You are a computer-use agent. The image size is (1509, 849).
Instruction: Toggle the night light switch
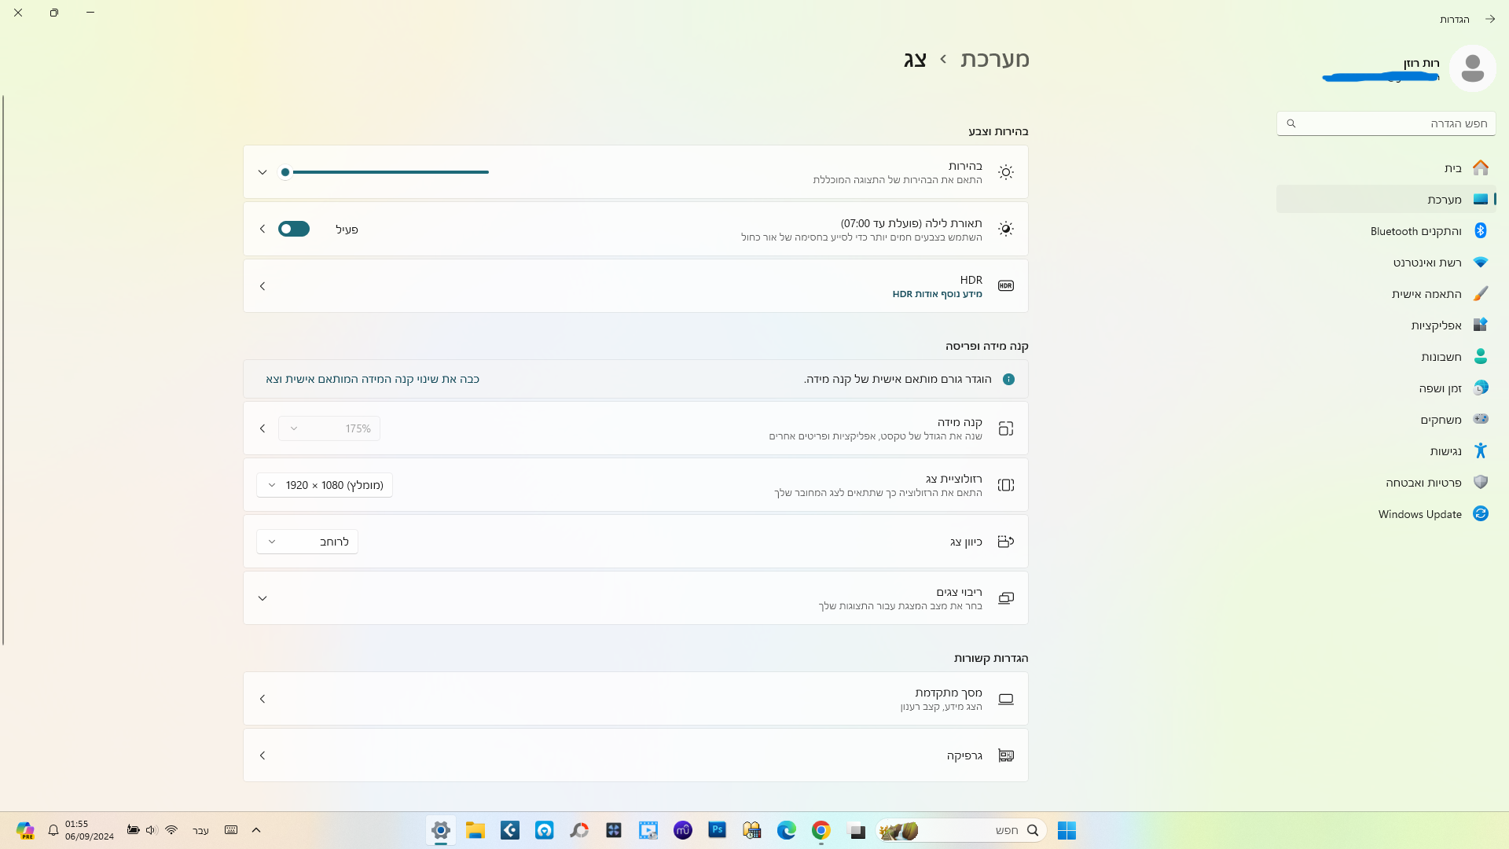(294, 229)
